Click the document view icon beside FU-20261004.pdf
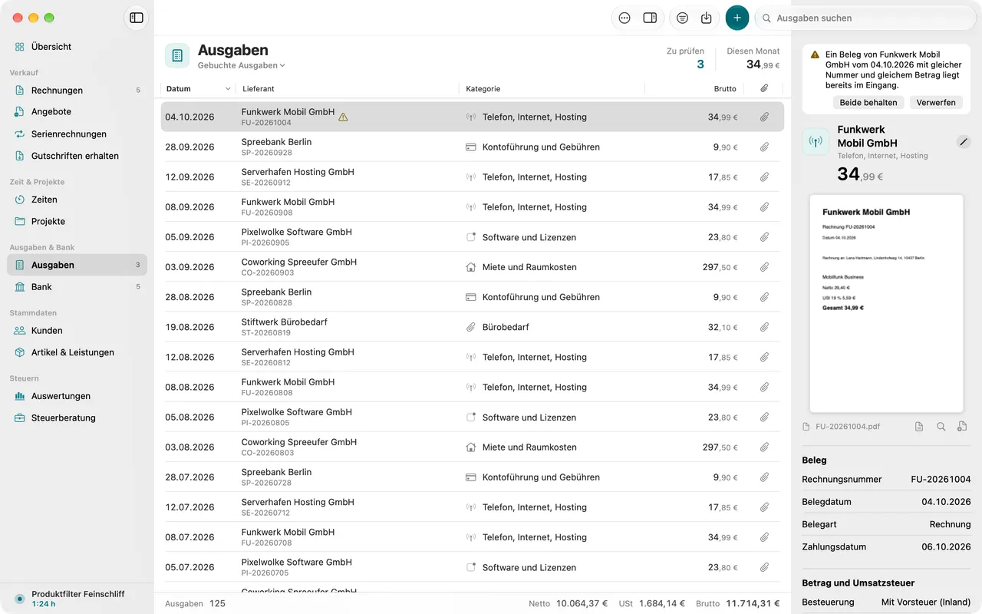 click(919, 427)
